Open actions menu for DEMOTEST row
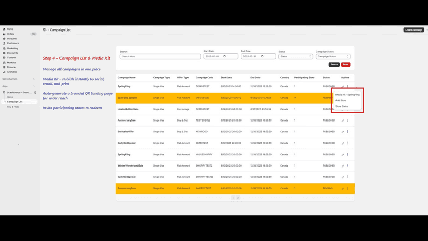Viewport: 428px width, 241px height. coord(347,143)
